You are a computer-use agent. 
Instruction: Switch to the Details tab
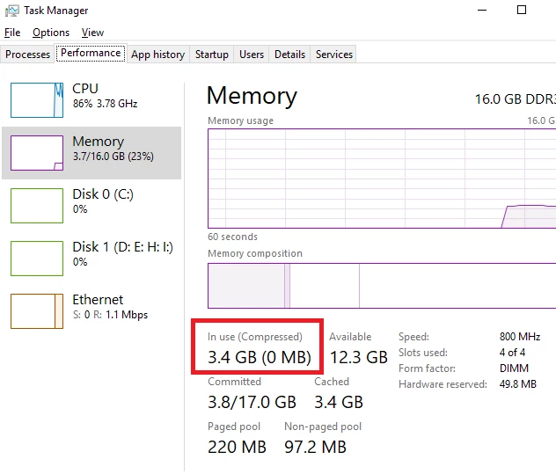(x=289, y=55)
